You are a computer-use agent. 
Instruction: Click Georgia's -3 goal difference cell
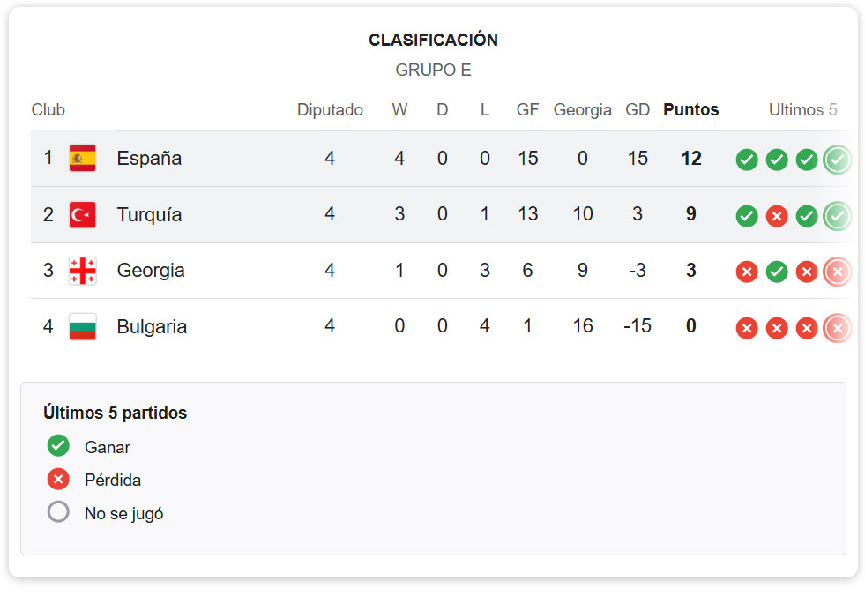click(x=637, y=272)
